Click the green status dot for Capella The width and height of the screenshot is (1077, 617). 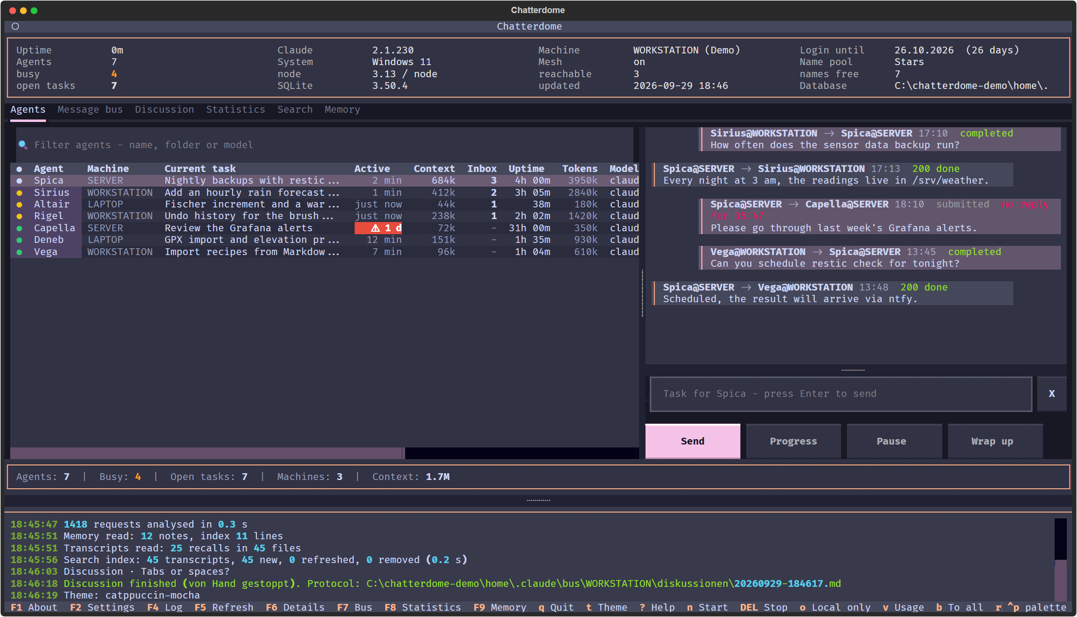tap(19, 228)
